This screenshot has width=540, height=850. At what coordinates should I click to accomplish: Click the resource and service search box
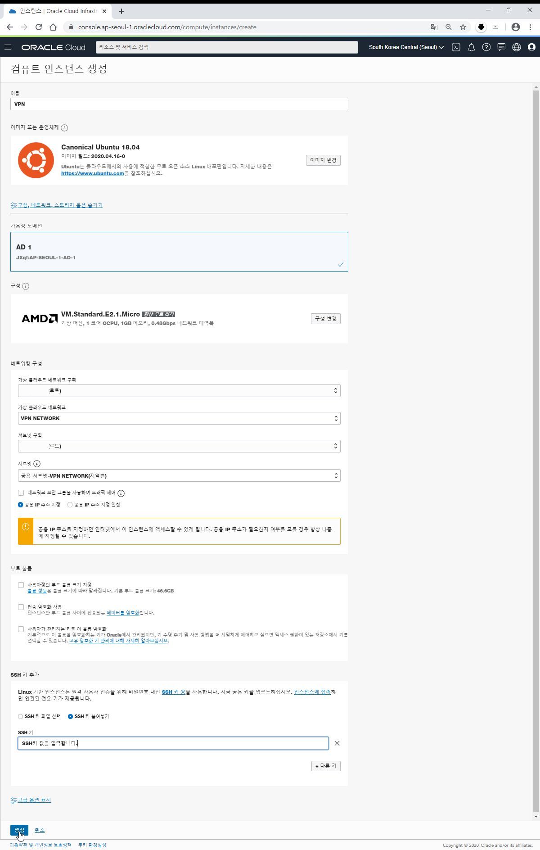click(227, 47)
